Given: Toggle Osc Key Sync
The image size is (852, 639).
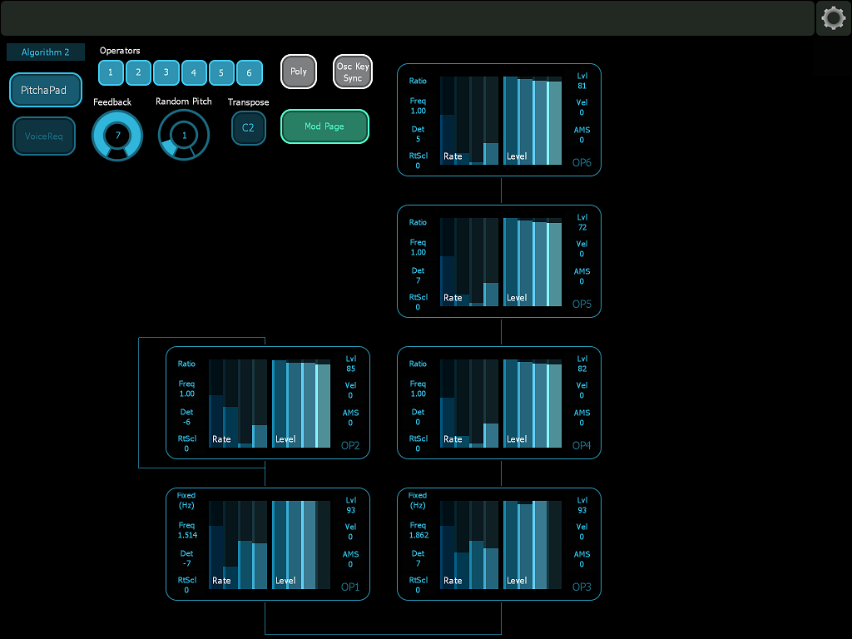Looking at the screenshot, I should (x=353, y=72).
